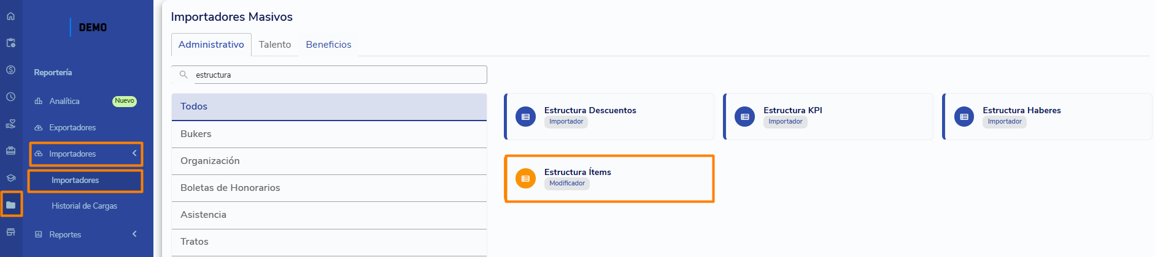Open the Estructura Ítems orange icon
The image size is (1155, 257).
click(525, 178)
